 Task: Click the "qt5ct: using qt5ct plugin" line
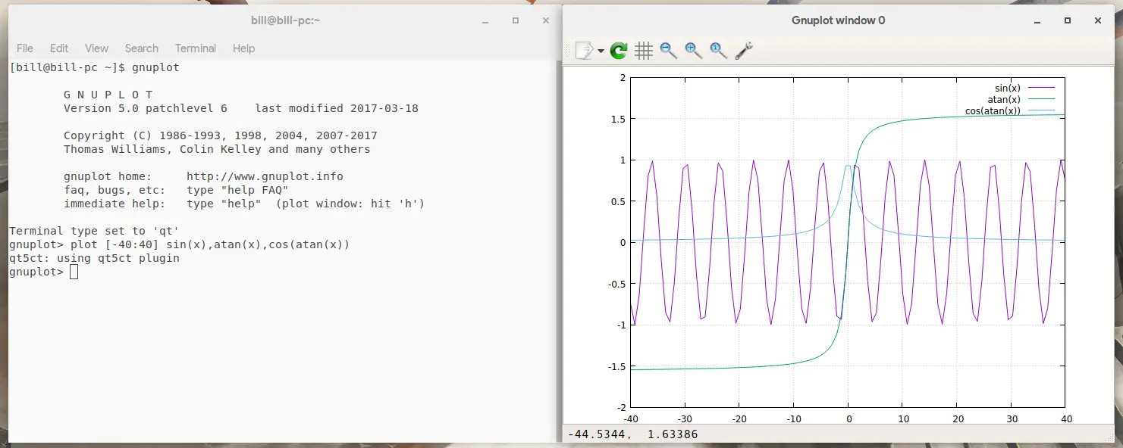pyautogui.click(x=94, y=259)
